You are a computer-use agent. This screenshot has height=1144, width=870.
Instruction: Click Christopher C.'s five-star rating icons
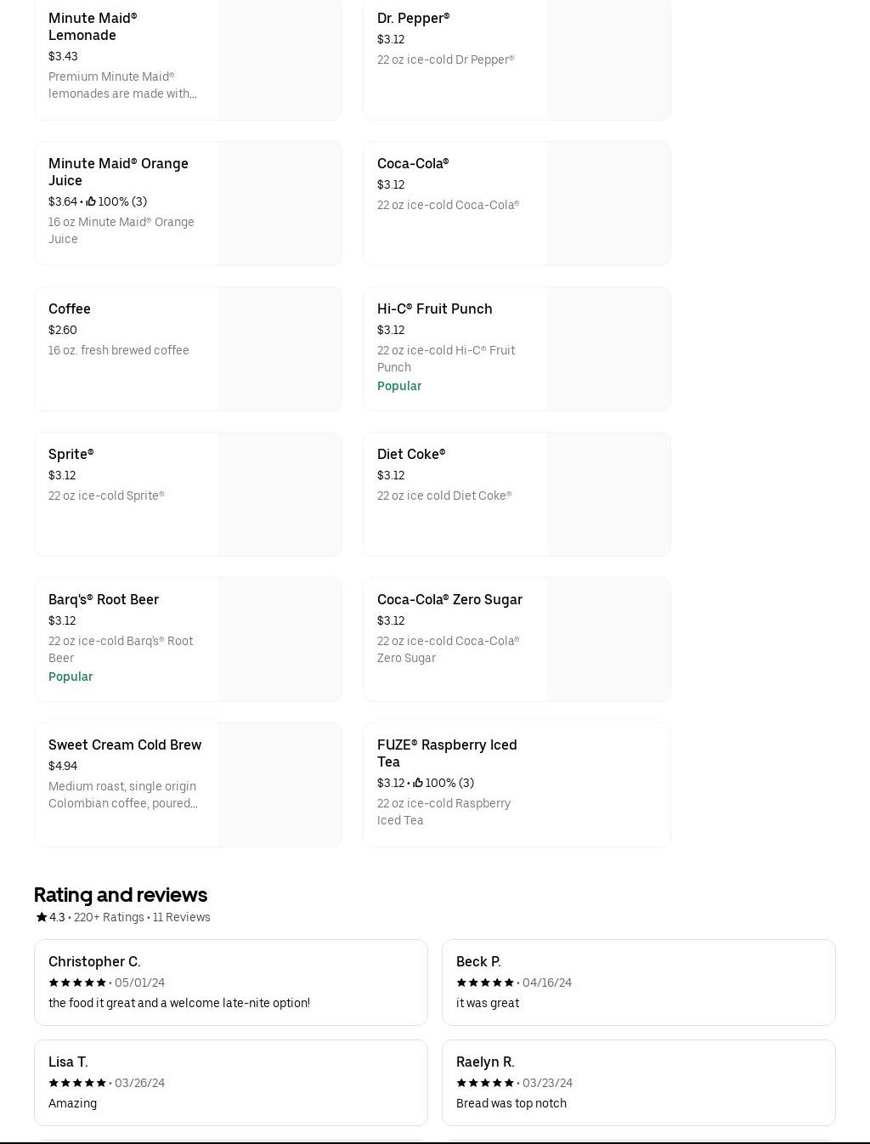77,983
